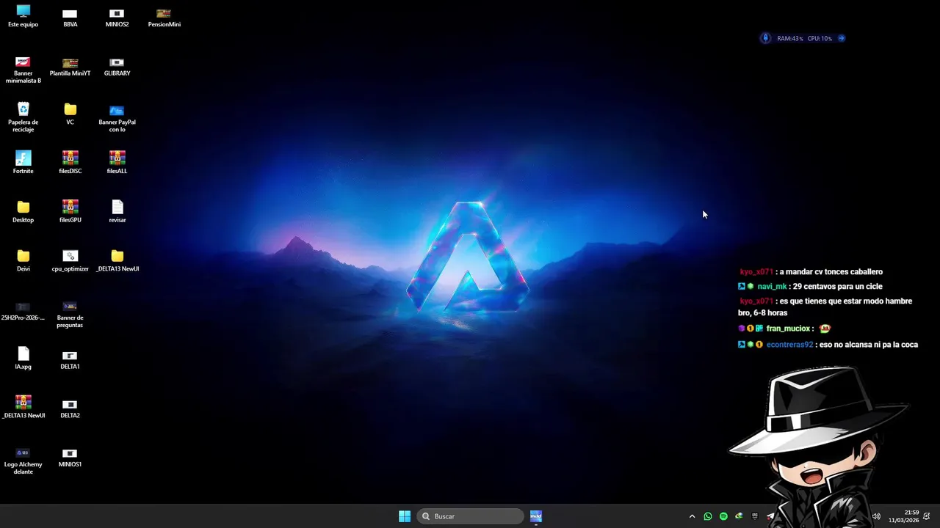Select the filesDISC archive
This screenshot has width=940, height=528.
pos(70,162)
